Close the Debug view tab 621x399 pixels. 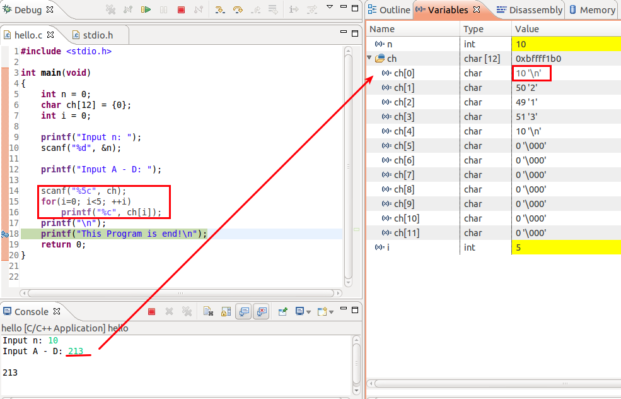(50, 9)
